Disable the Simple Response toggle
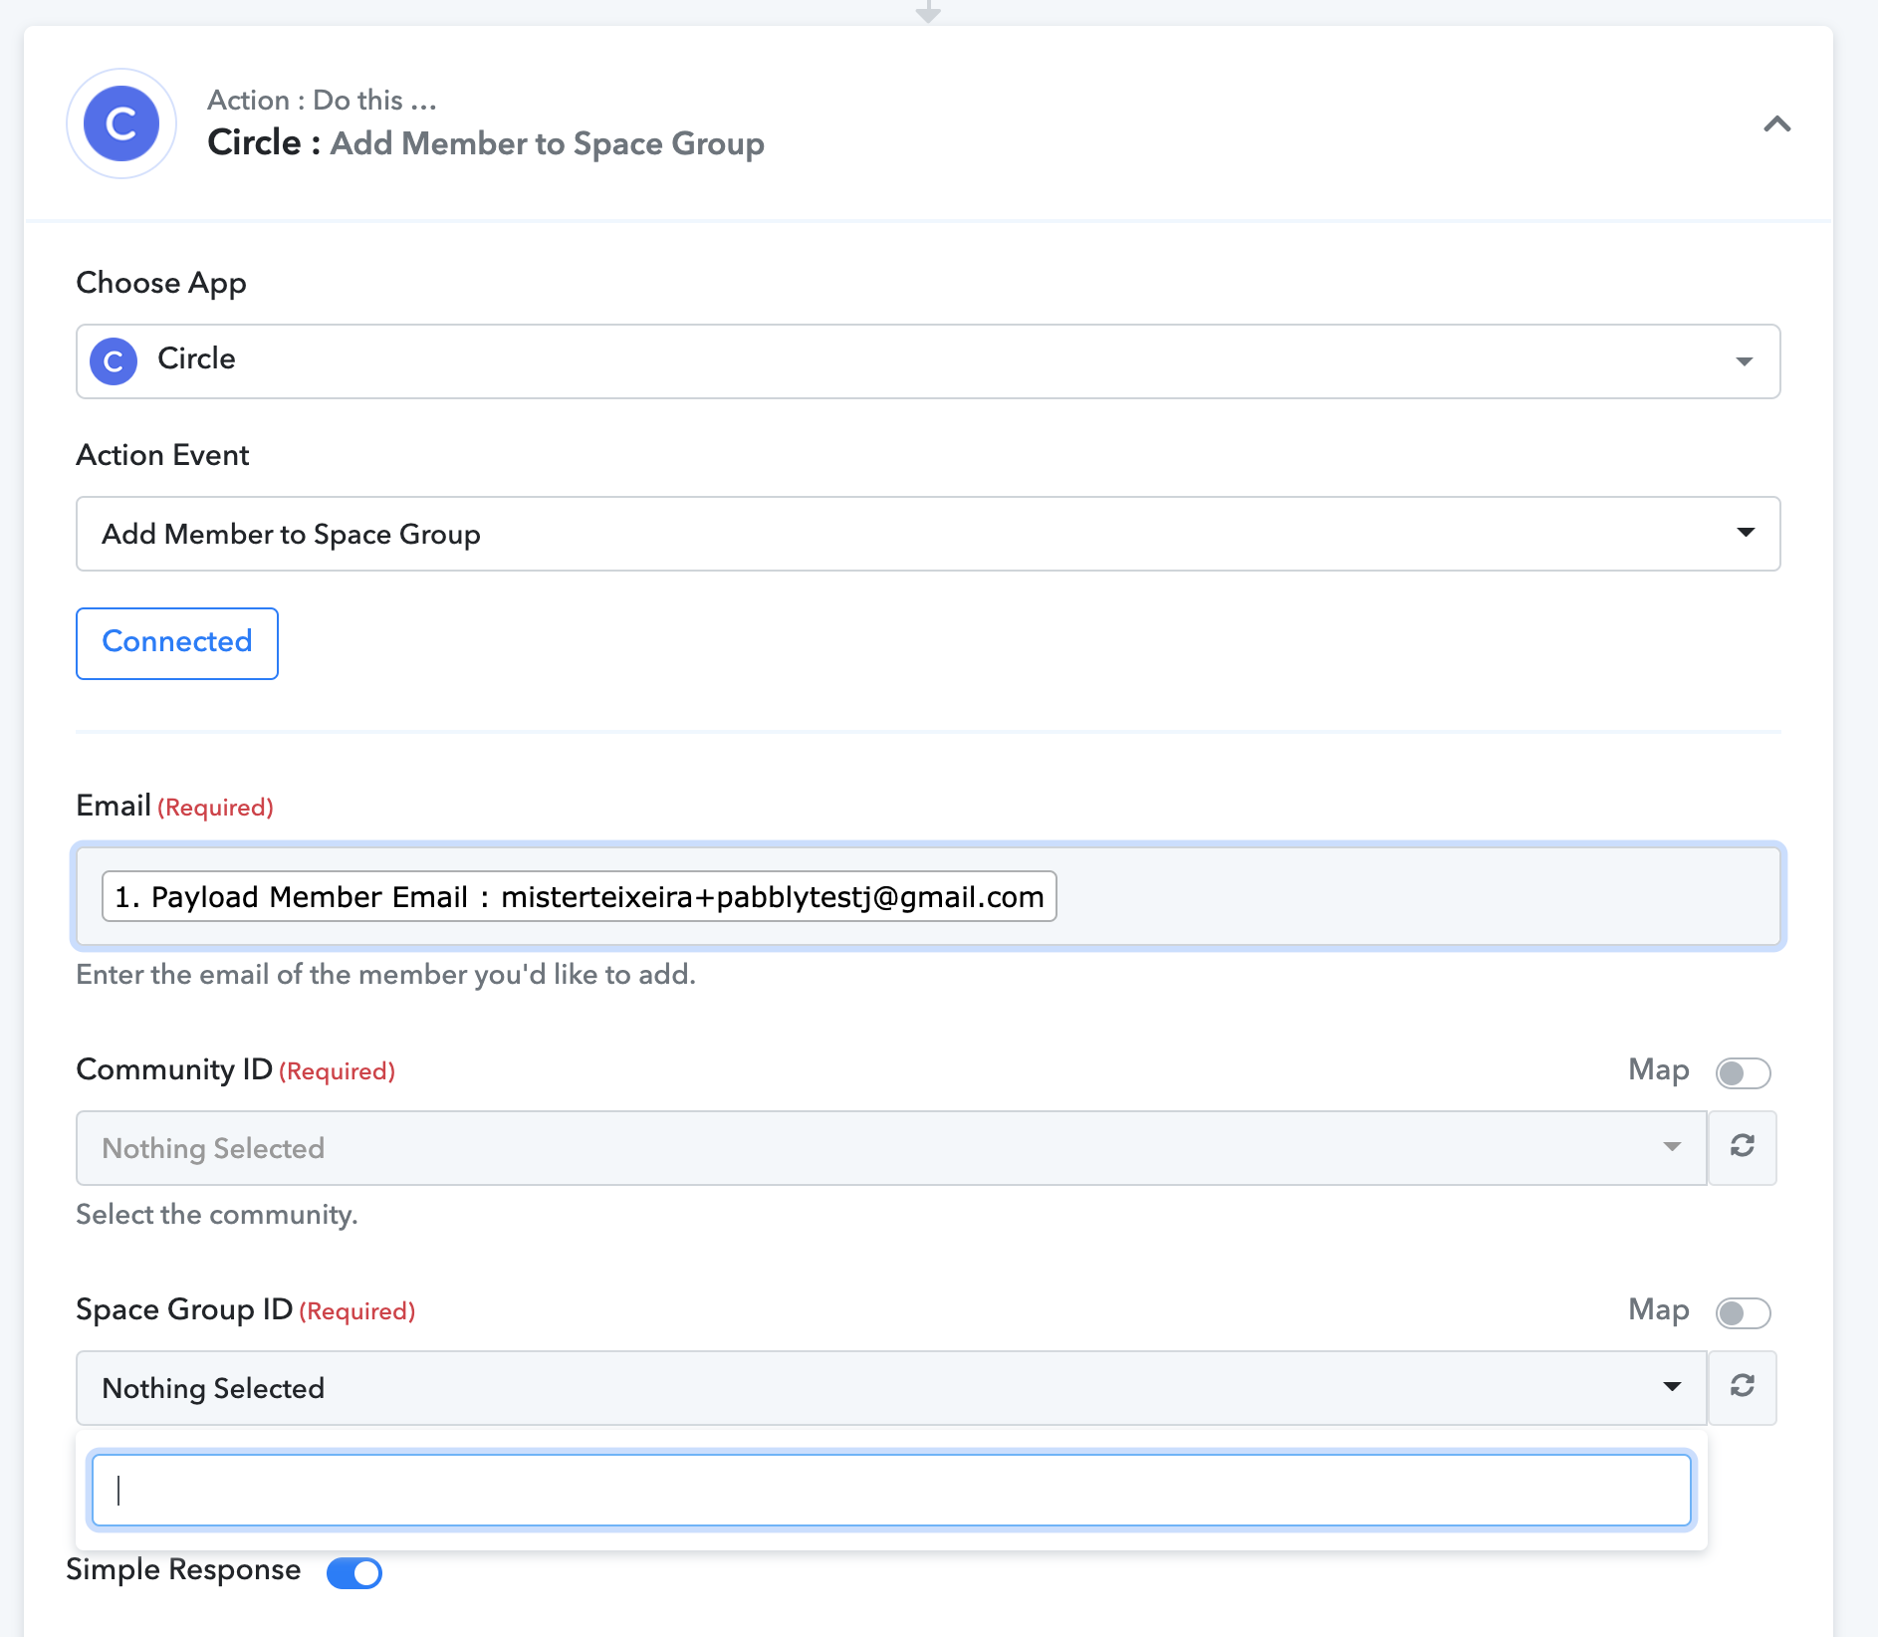The image size is (1878, 1637). (x=354, y=1573)
